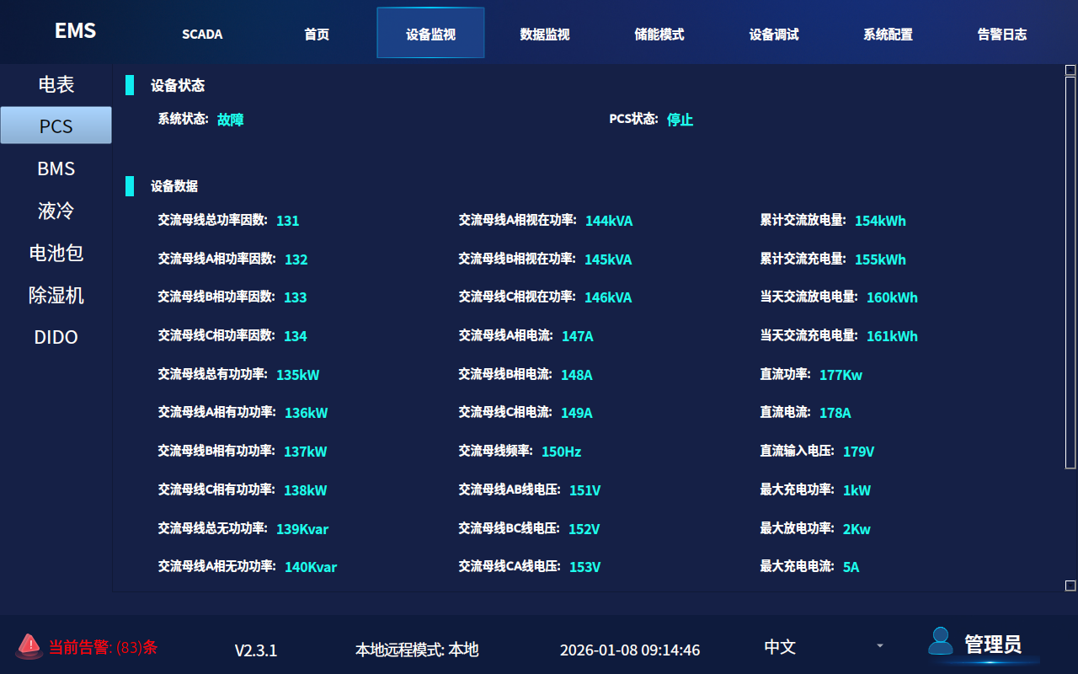The width and height of the screenshot is (1078, 674).
Task: Open the 中文 language dropdown
Action: pyautogui.click(x=824, y=646)
